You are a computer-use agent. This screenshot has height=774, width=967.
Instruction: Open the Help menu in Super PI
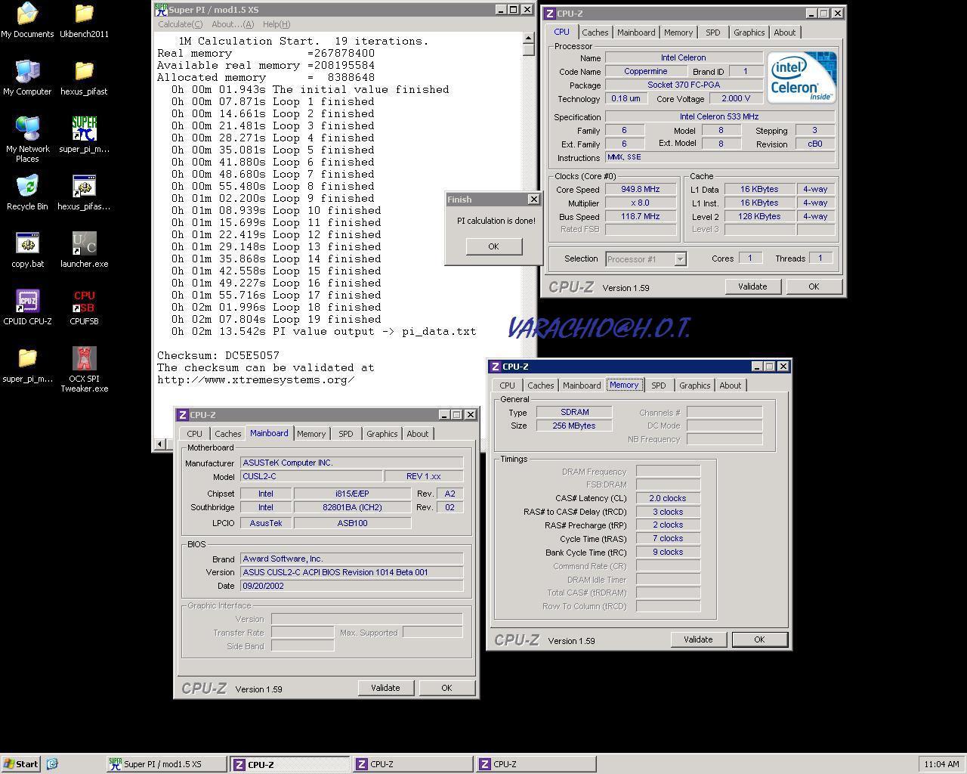click(x=276, y=24)
